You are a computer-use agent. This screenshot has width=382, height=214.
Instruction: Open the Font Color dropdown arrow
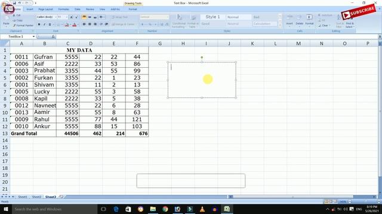78,24
